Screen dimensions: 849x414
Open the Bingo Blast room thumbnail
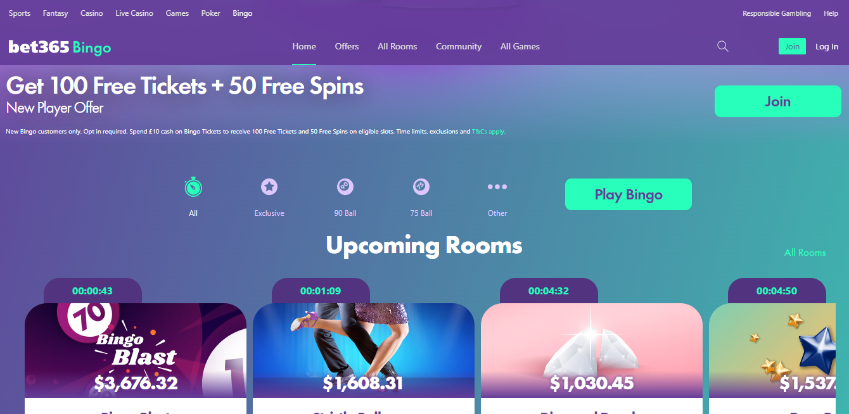(136, 351)
